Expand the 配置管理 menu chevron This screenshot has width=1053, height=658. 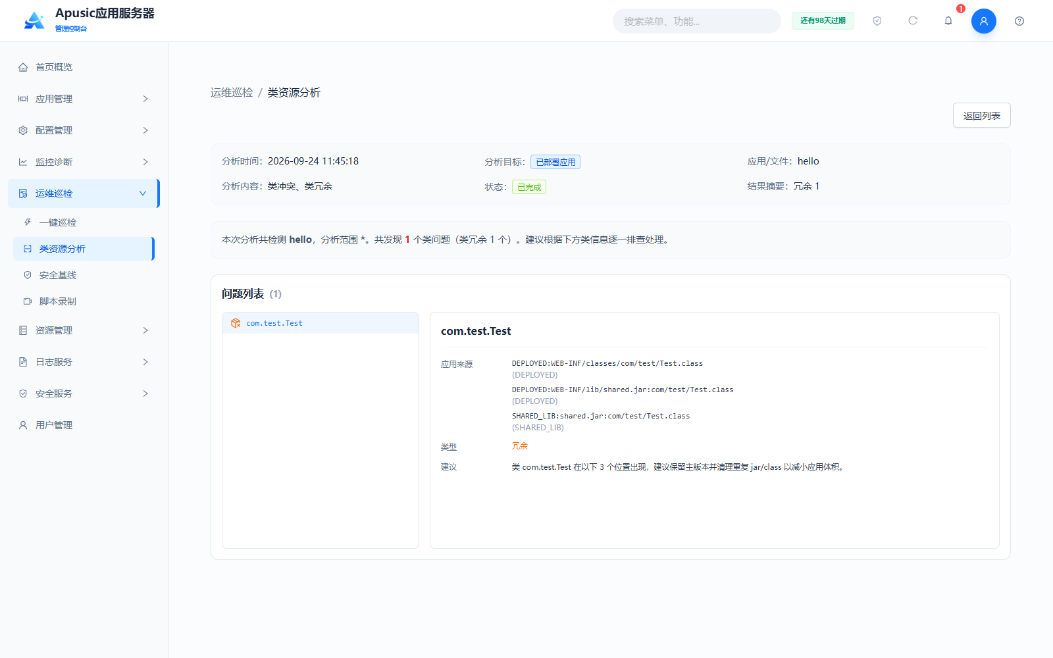[145, 130]
